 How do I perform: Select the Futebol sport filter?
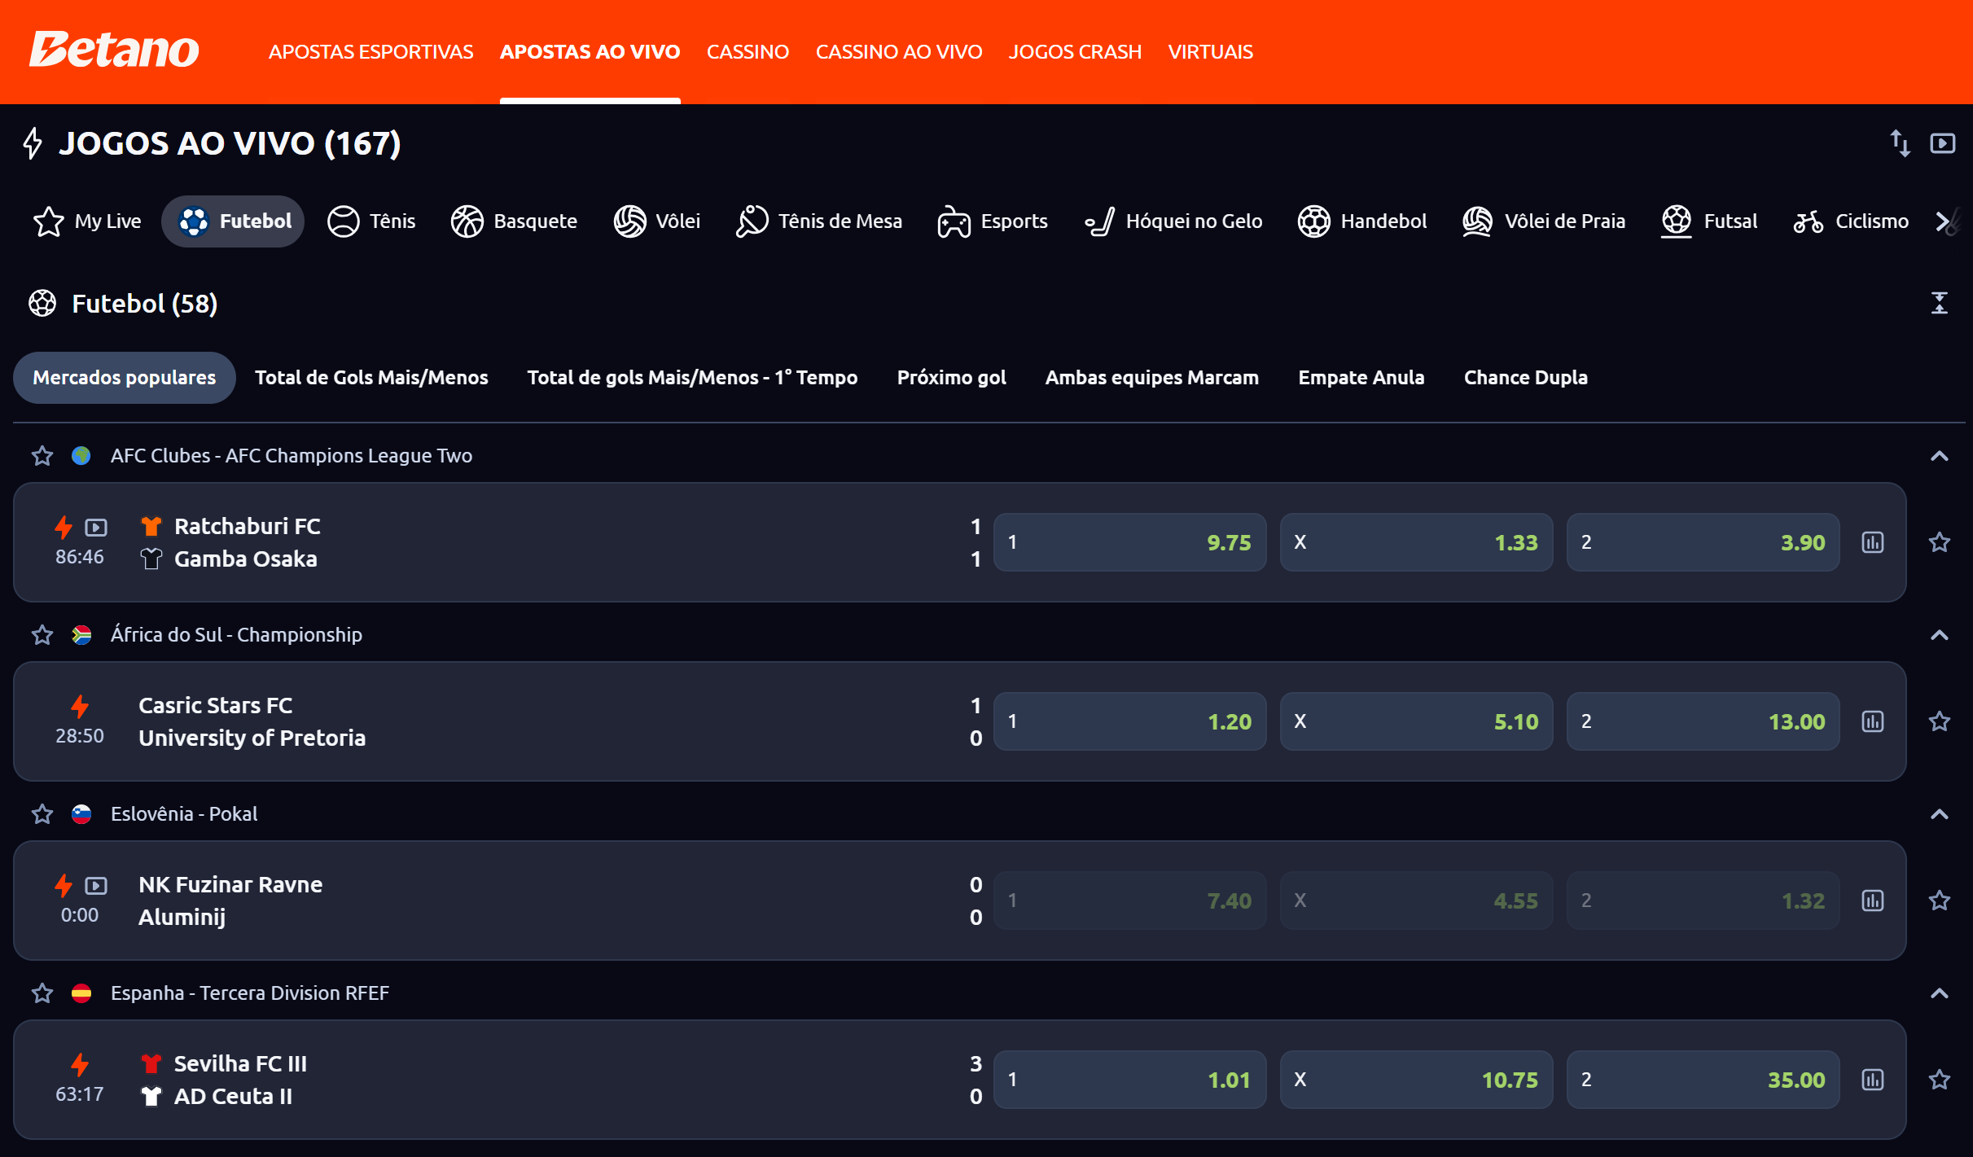point(233,221)
